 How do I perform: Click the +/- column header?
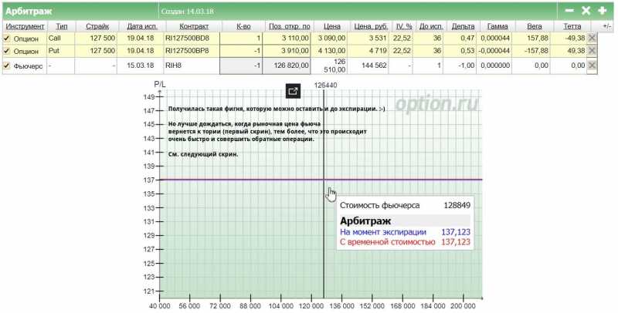[x=607, y=25]
